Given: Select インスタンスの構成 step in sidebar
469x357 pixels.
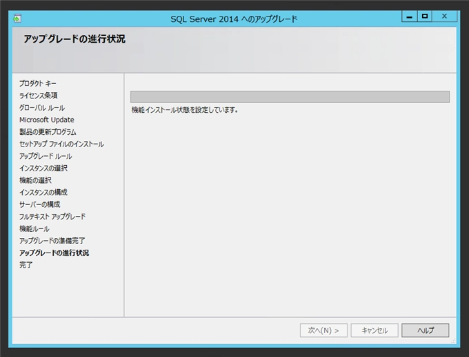Looking at the screenshot, I should (43, 193).
